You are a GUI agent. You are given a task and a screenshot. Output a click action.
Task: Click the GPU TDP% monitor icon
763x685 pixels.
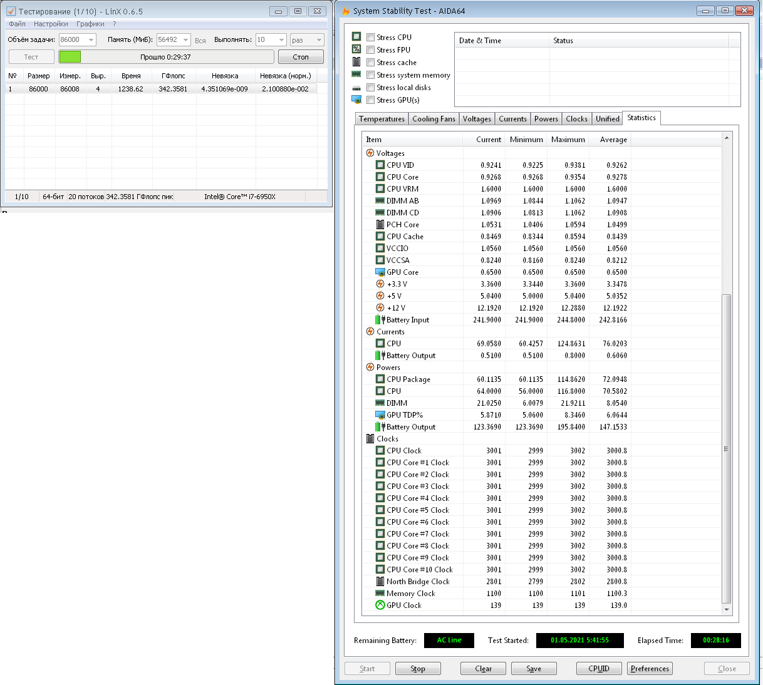[380, 415]
